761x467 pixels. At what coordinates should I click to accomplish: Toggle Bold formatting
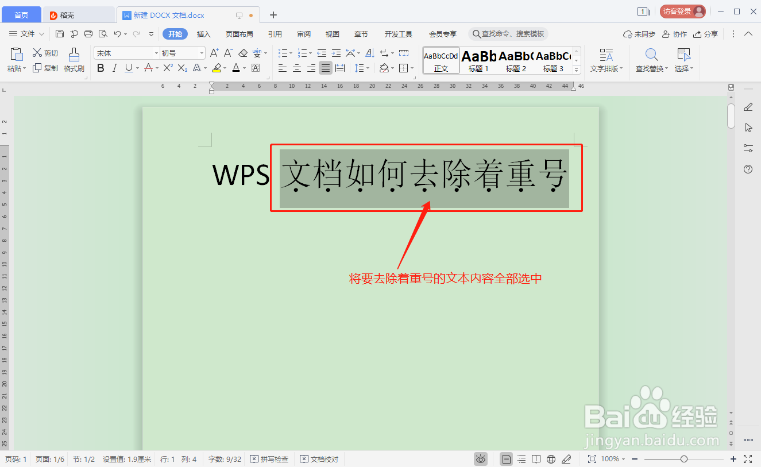[101, 68]
